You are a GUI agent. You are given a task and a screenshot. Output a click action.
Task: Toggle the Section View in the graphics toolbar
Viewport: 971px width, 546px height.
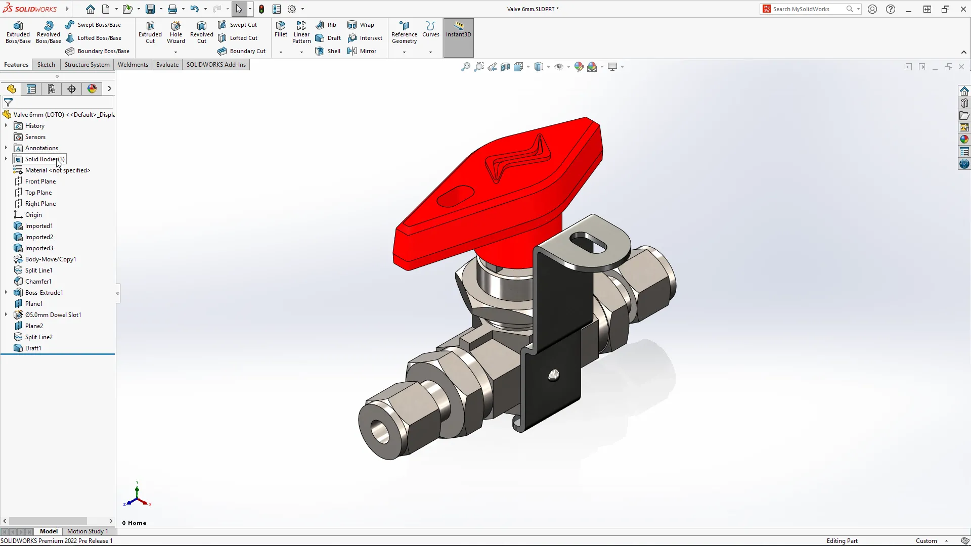point(506,66)
